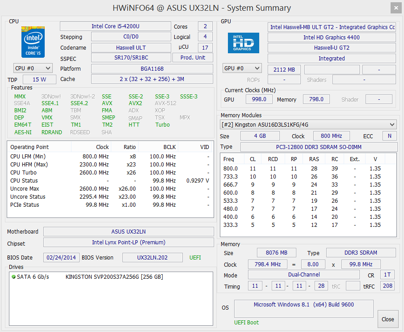Select the Uncore Status row
Image resolution: width=404 pixels, height=332 pixels.
click(x=110, y=197)
